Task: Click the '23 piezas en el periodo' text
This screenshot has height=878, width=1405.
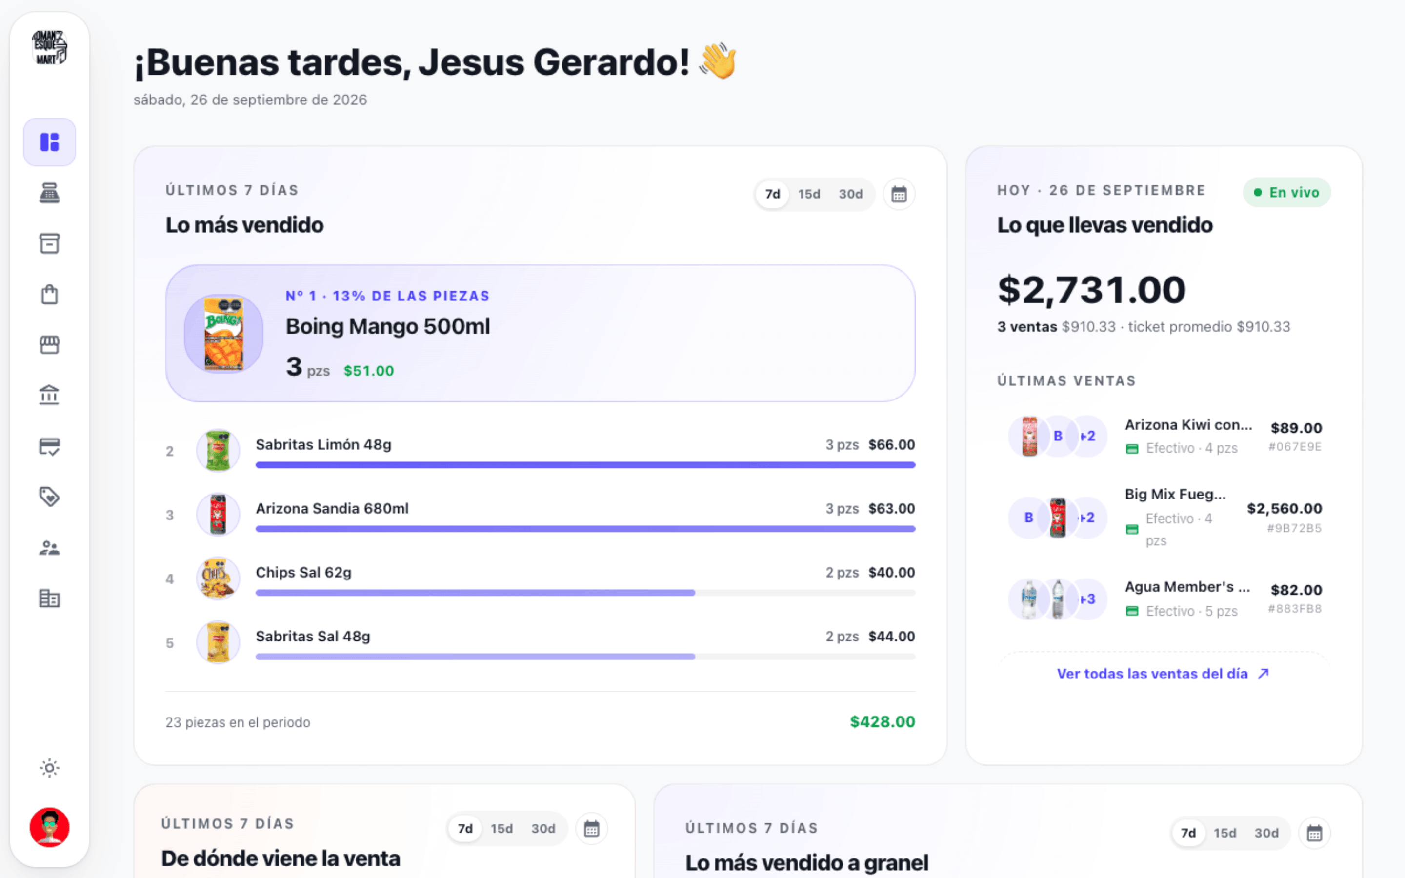Action: pos(238,722)
